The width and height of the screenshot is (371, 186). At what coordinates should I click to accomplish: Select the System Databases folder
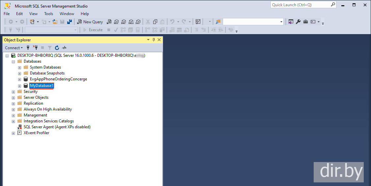(45, 67)
